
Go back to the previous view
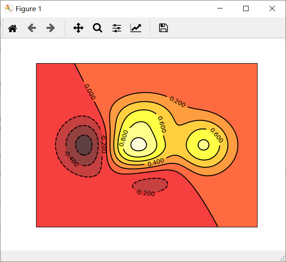tap(32, 28)
